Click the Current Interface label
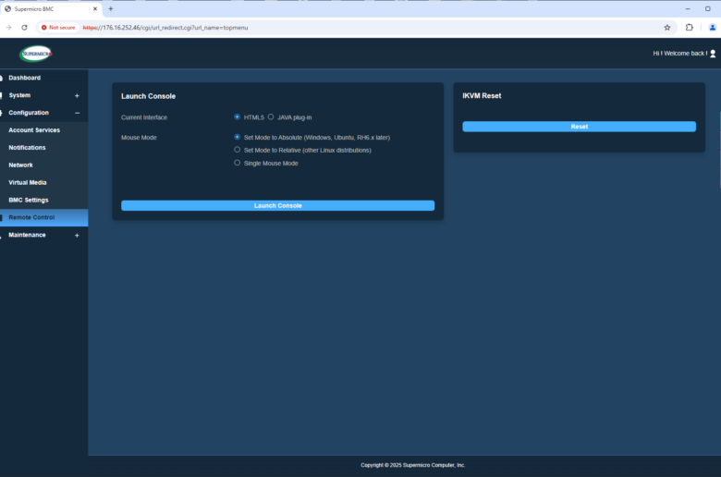 pos(144,117)
